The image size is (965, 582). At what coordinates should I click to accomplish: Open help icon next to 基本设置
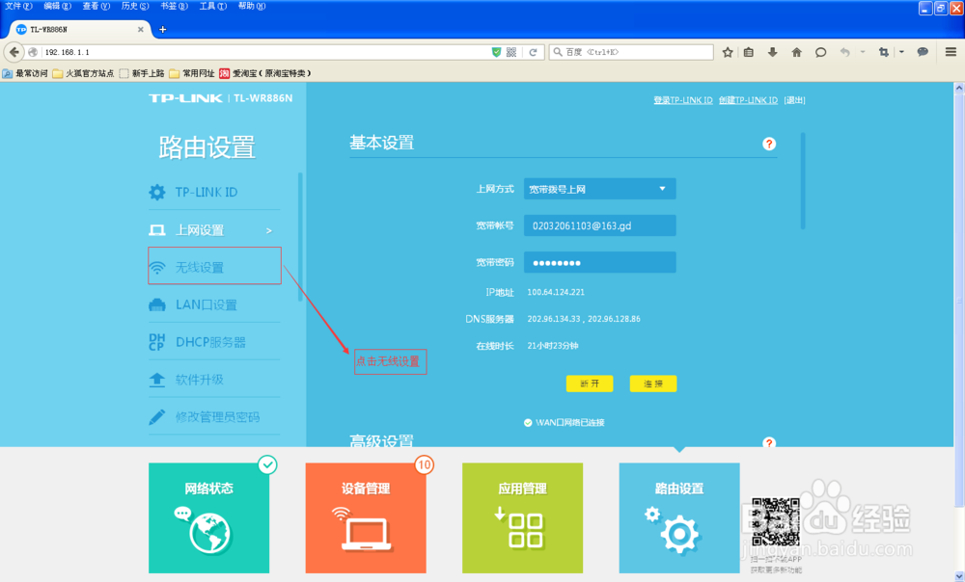(769, 144)
